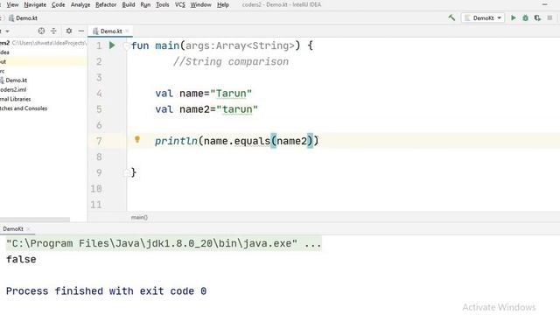This screenshot has width=560, height=315.
Task: Click the fold end marker on line 9
Action: (126, 173)
